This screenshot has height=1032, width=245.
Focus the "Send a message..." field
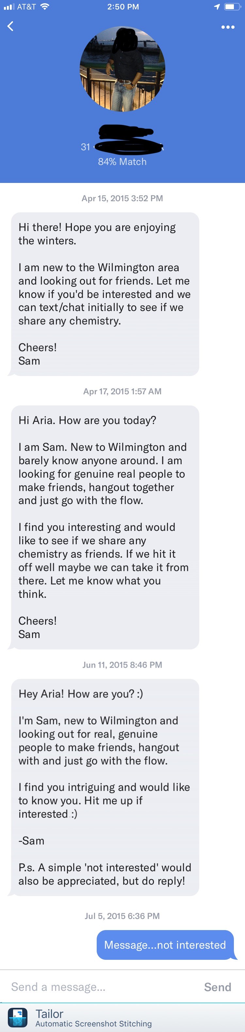(x=100, y=987)
